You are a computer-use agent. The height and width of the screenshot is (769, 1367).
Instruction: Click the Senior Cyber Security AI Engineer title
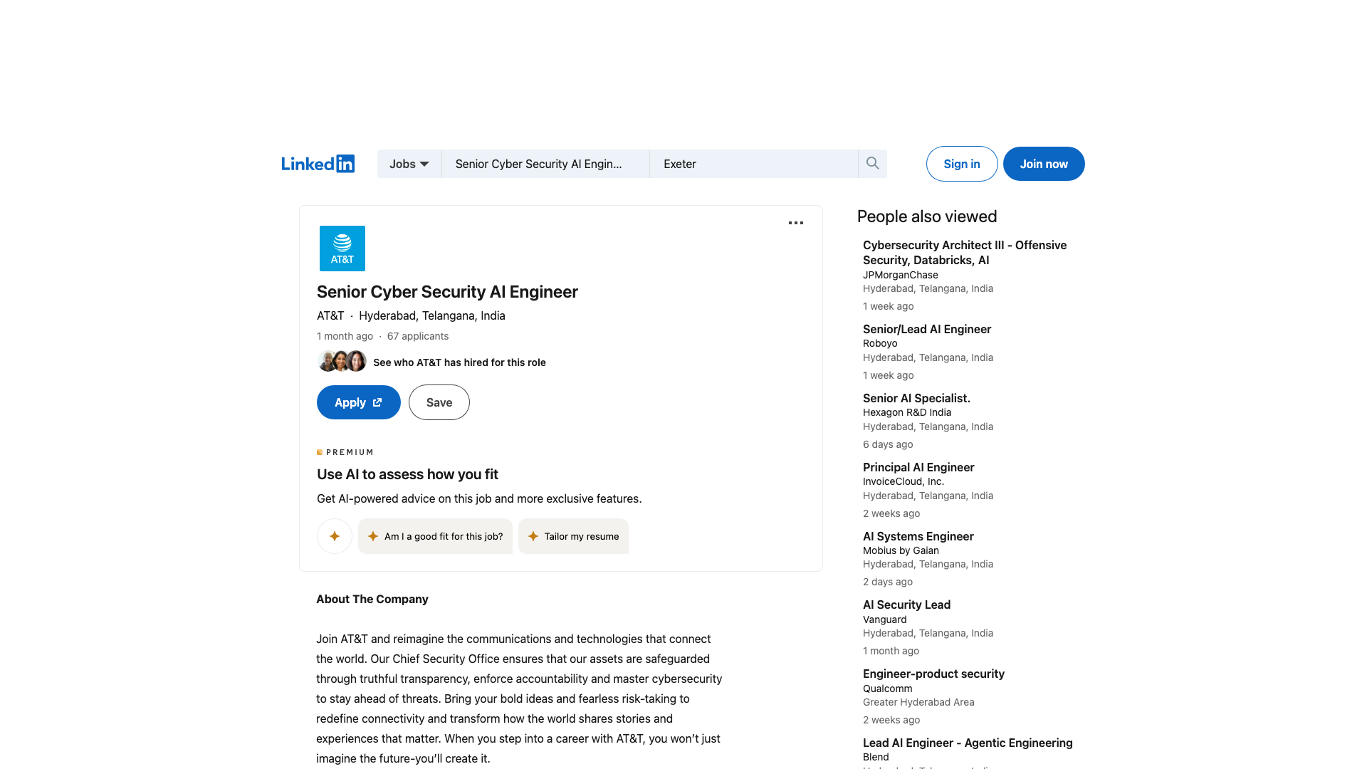click(x=447, y=292)
